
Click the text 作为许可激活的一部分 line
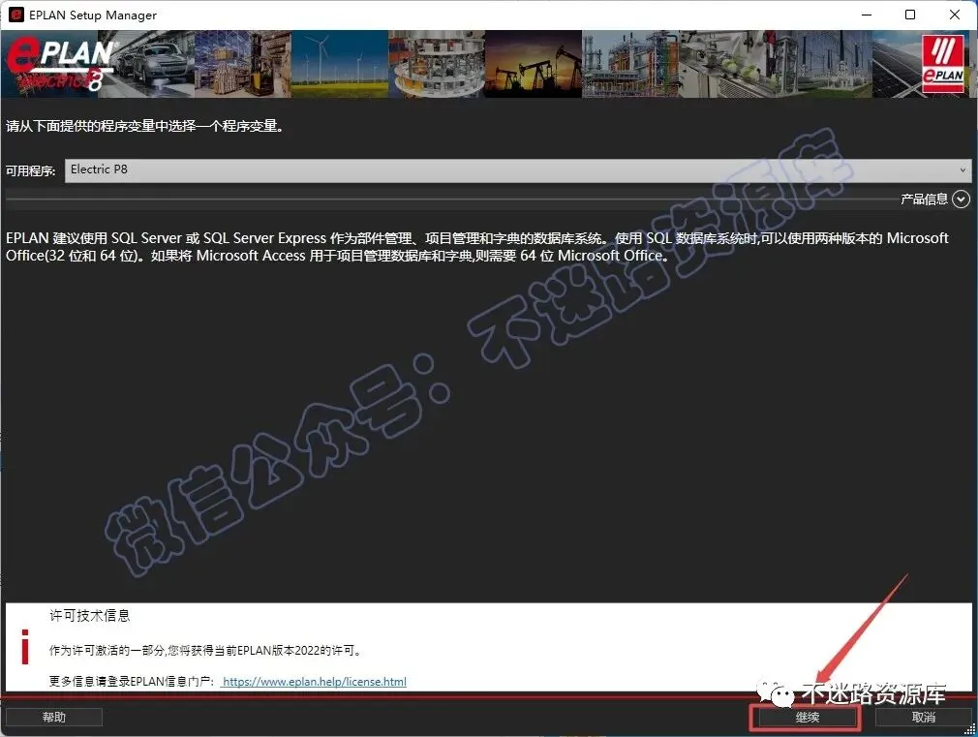pyautogui.click(x=205, y=650)
